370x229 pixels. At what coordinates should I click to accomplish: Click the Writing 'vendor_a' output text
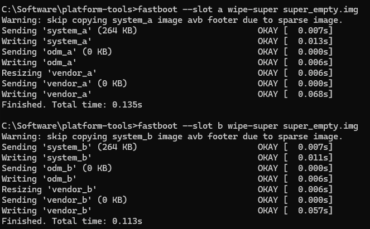pyautogui.click(x=47, y=94)
